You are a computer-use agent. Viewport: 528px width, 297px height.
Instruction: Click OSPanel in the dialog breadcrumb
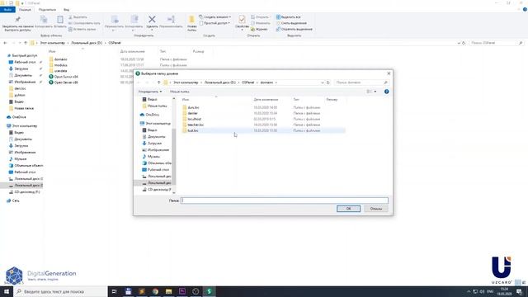coord(247,82)
